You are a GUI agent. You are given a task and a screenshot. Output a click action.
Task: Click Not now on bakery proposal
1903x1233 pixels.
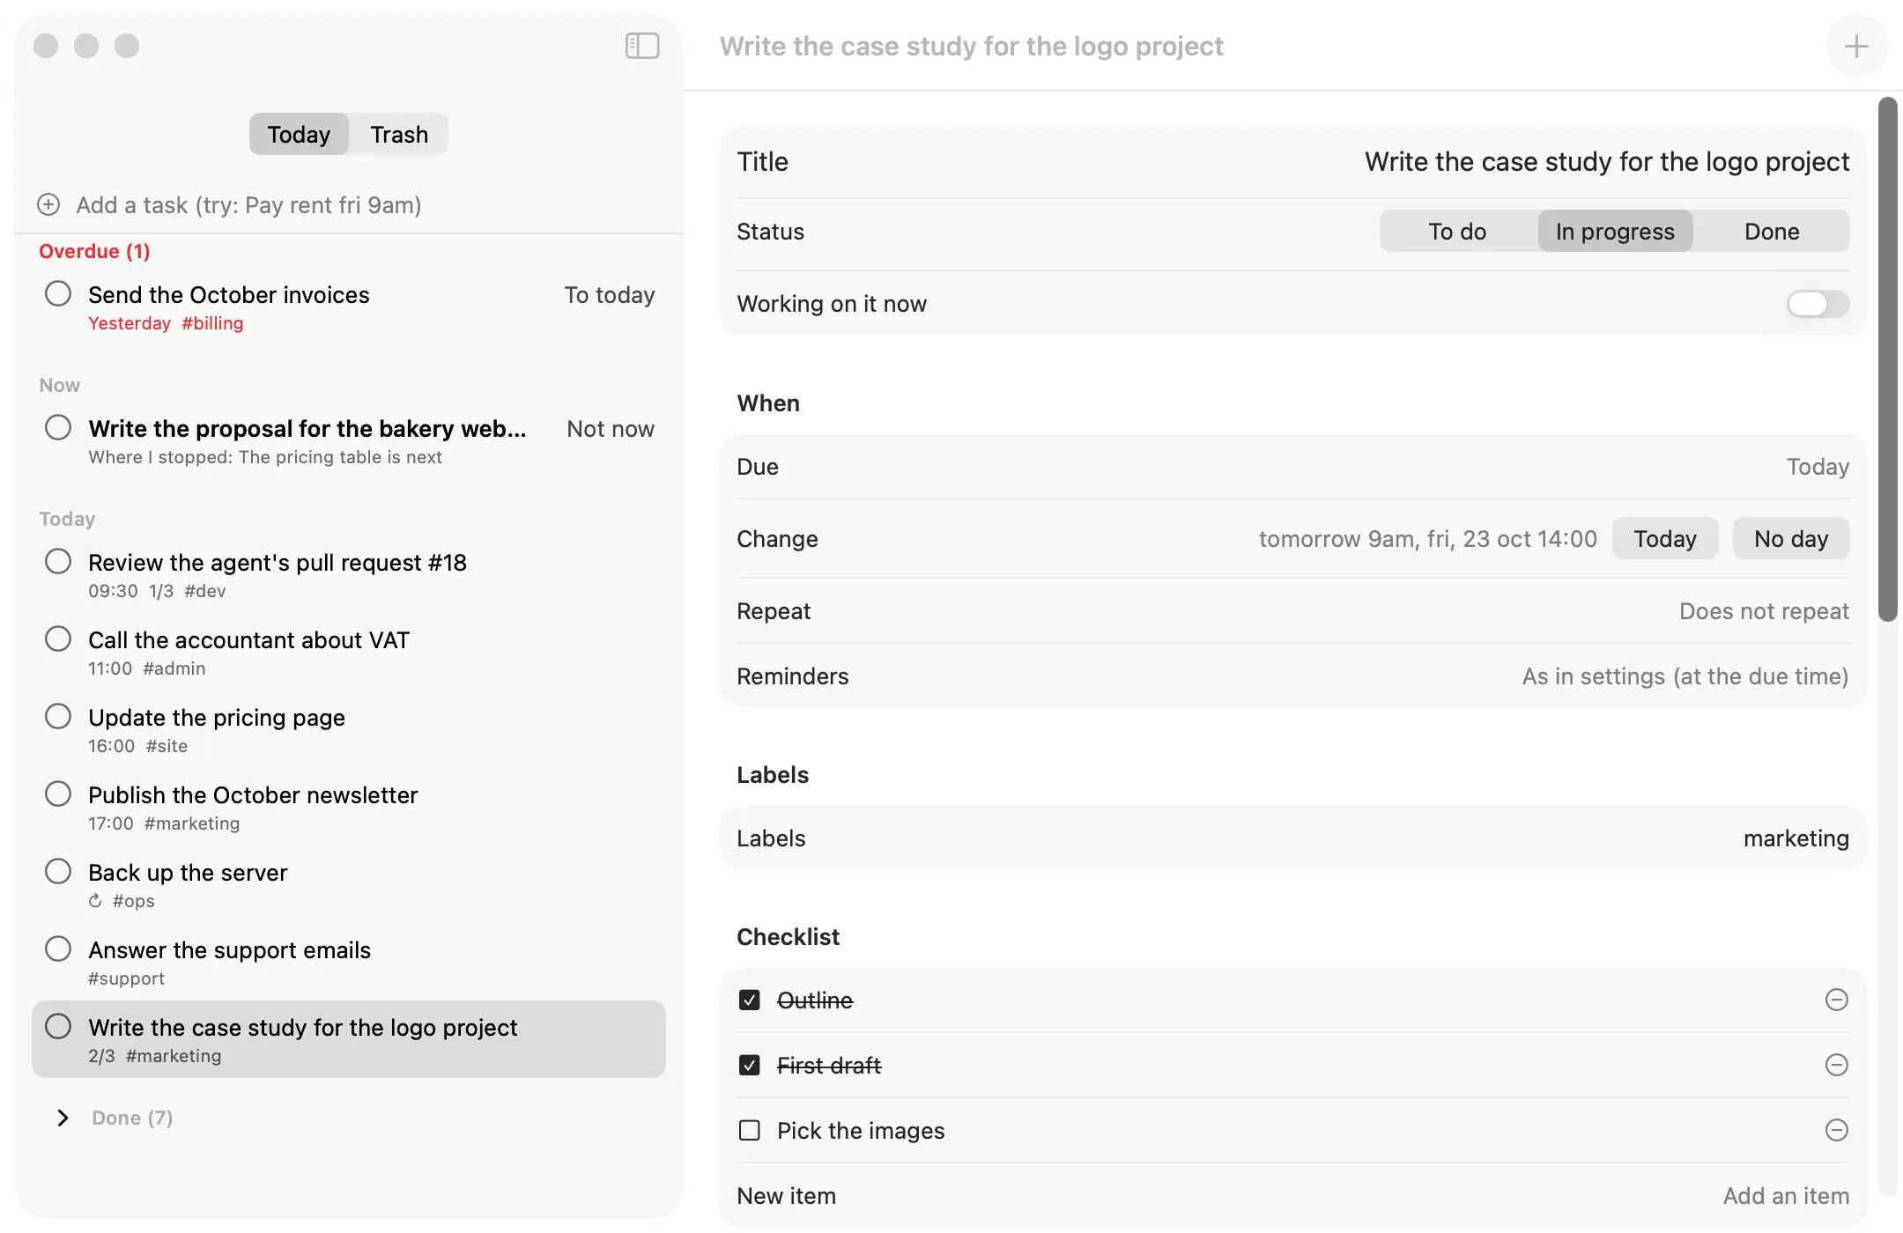pos(611,429)
